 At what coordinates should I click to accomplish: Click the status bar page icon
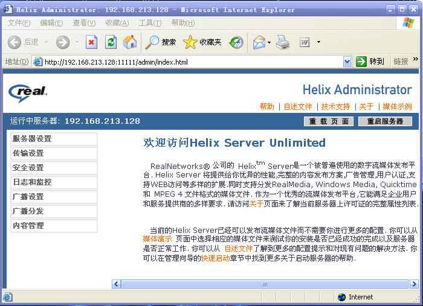click(7, 297)
